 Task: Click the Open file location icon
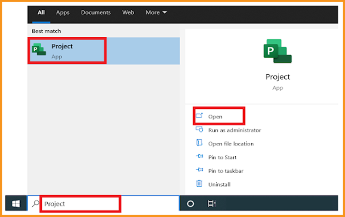tap(199, 143)
